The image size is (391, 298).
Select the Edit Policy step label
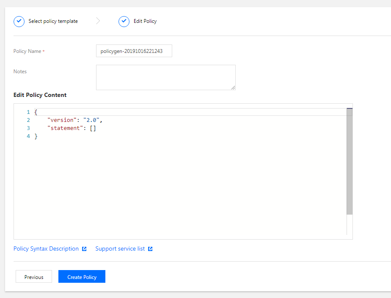pos(145,21)
